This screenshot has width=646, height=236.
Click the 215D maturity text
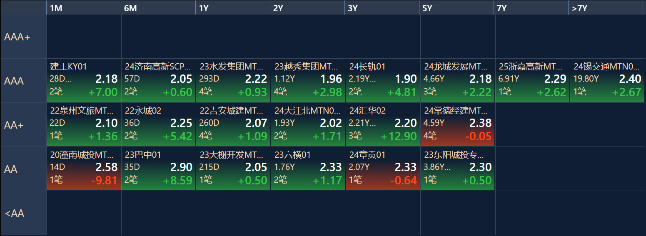click(209, 166)
